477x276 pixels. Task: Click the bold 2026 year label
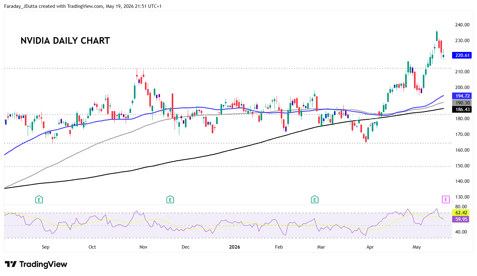[235, 247]
